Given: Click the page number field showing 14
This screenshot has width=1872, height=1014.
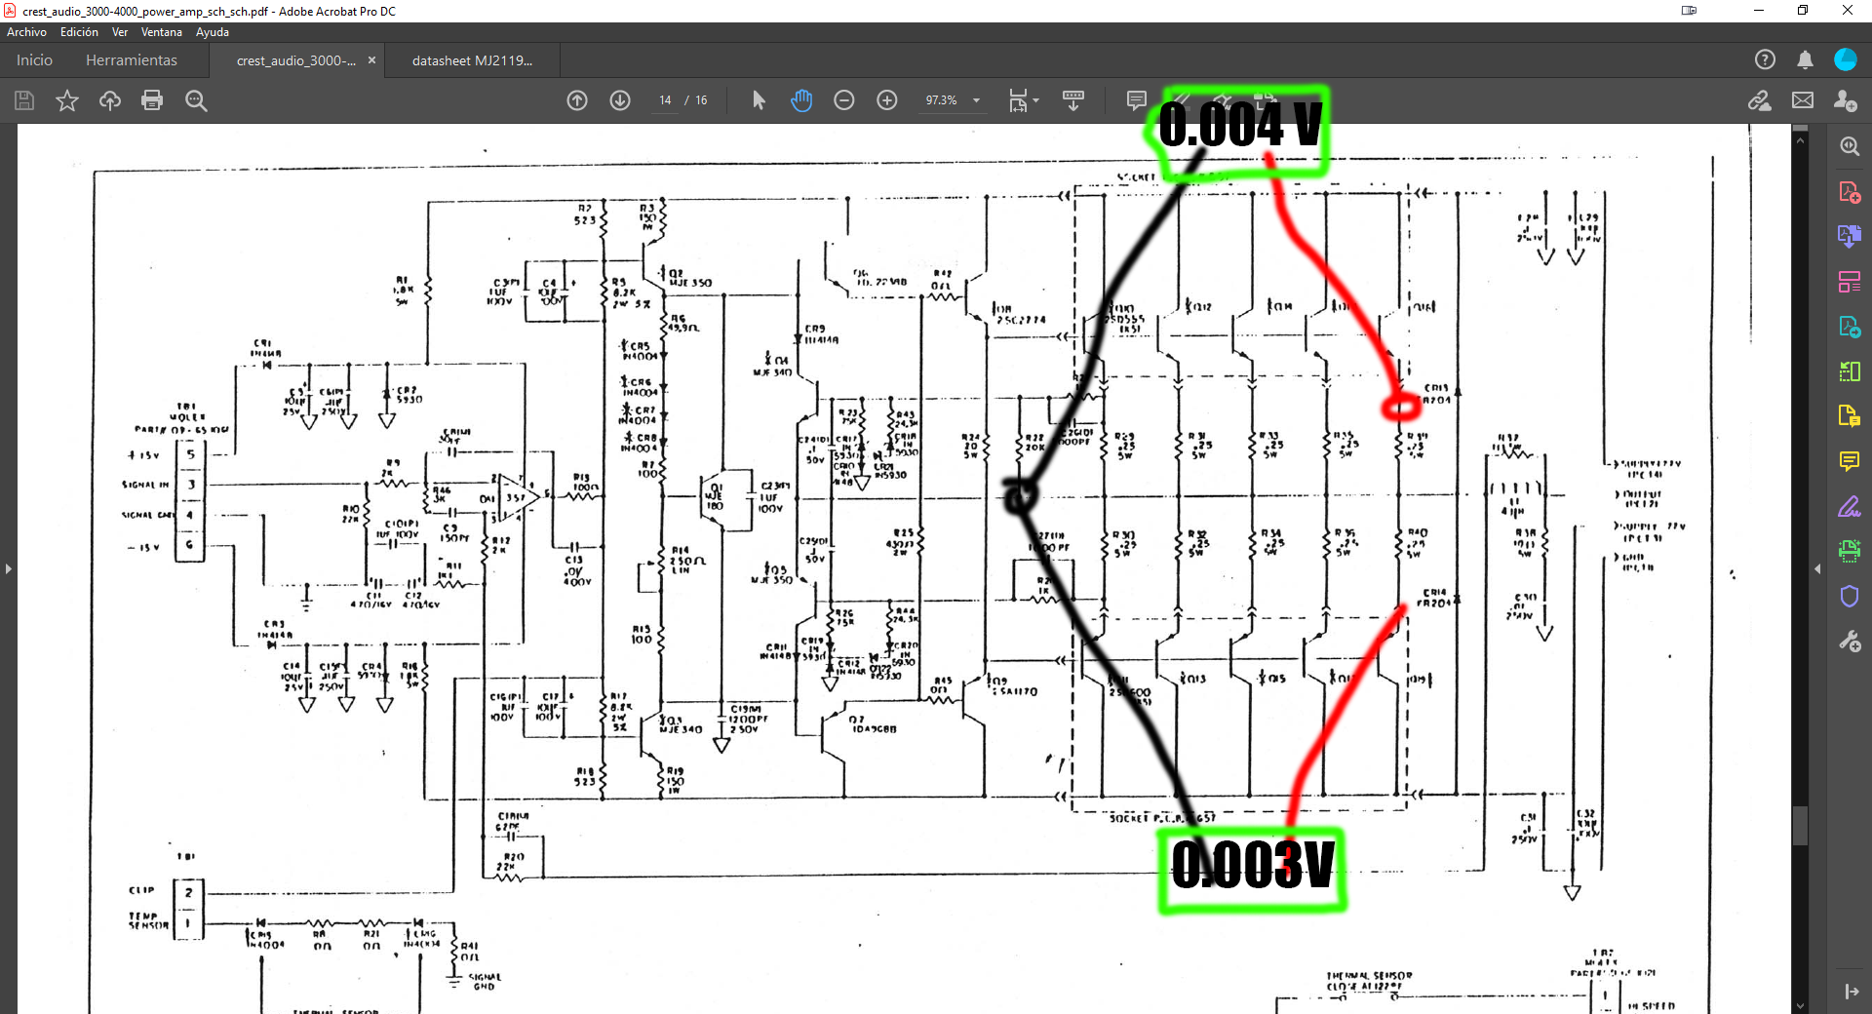Looking at the screenshot, I should [x=665, y=100].
